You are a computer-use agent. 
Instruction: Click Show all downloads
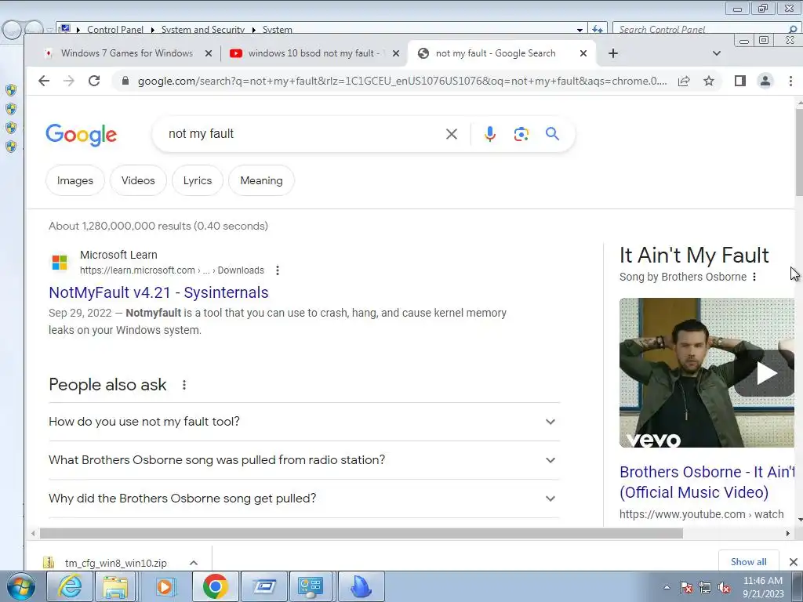point(749,562)
